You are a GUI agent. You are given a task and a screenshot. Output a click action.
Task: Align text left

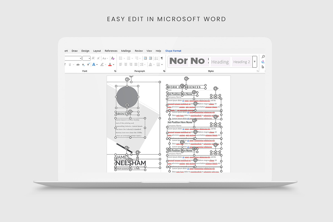pyautogui.click(x=120, y=64)
